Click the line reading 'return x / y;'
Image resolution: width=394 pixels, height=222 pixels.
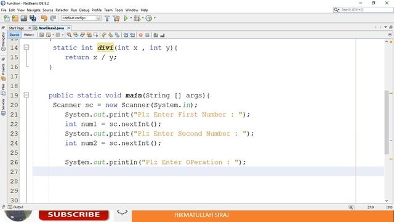(x=90, y=57)
